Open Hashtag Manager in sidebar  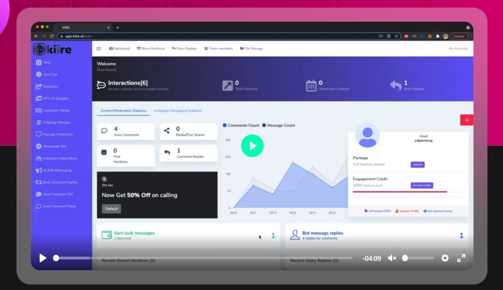[x=53, y=122]
